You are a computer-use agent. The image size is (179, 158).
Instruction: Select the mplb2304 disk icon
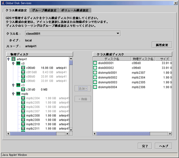click(x=23, y=98)
